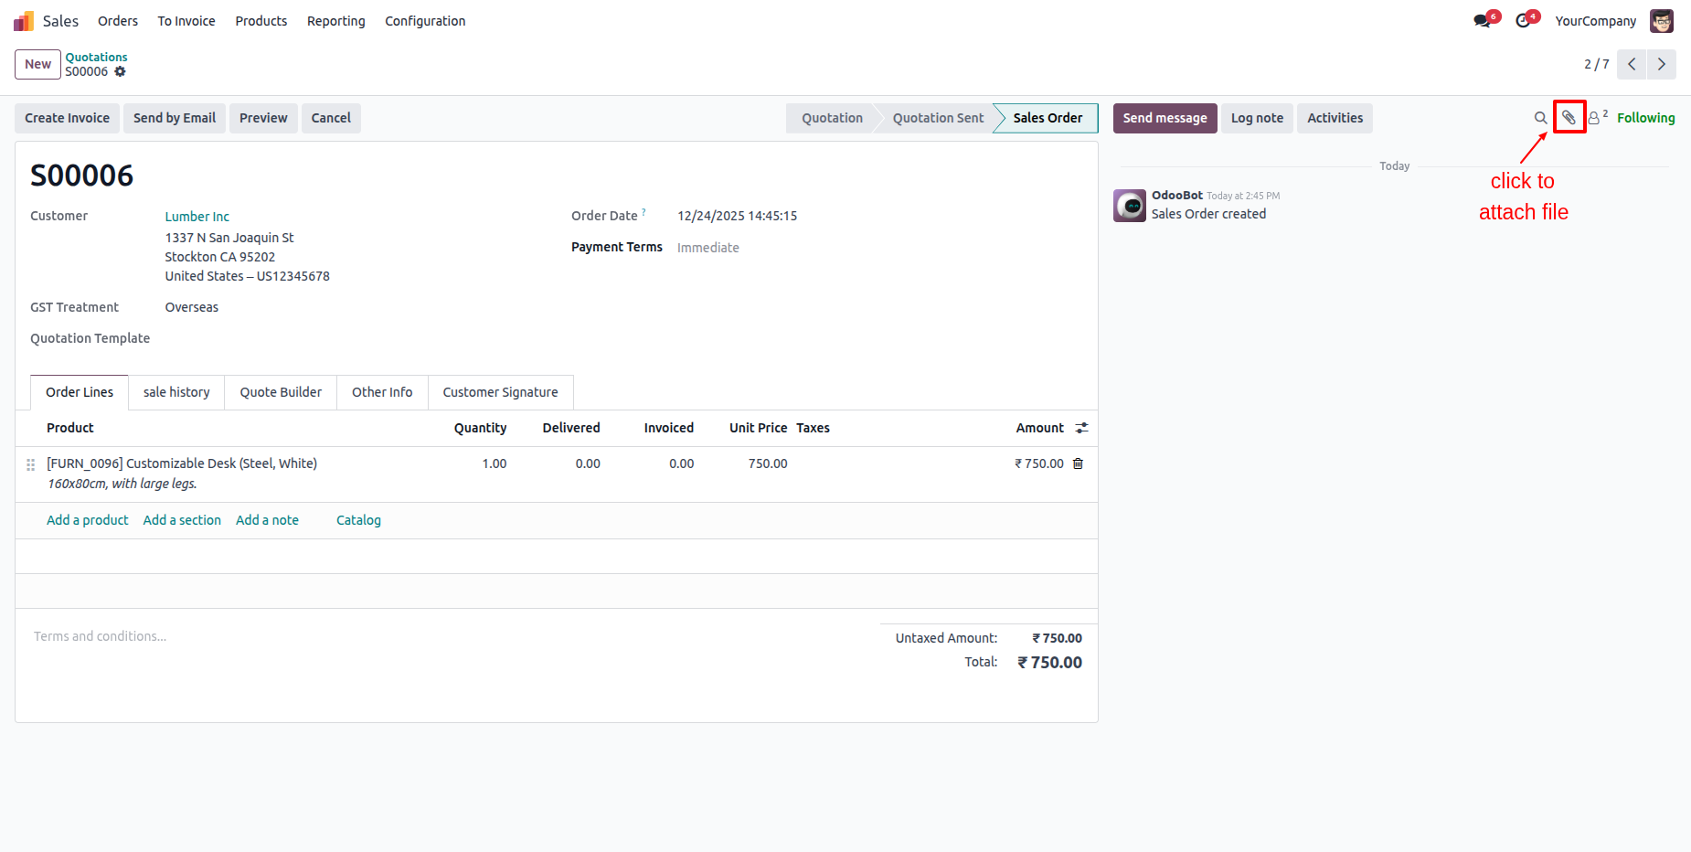Sort by the Unit Price column header

click(758, 428)
